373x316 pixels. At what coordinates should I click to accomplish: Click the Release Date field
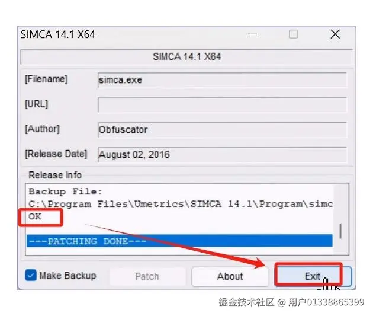pyautogui.click(x=222, y=155)
